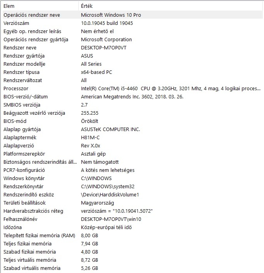Click the value '255.255'

[x=90, y=113]
